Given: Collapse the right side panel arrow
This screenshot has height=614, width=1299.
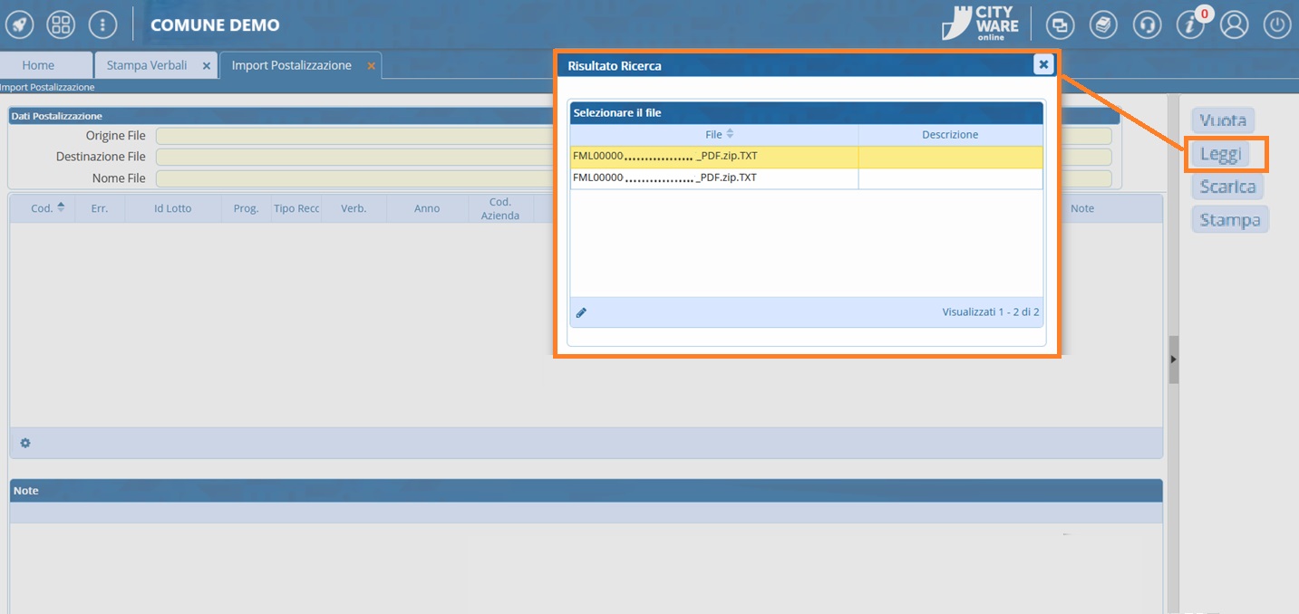Looking at the screenshot, I should 1173,360.
